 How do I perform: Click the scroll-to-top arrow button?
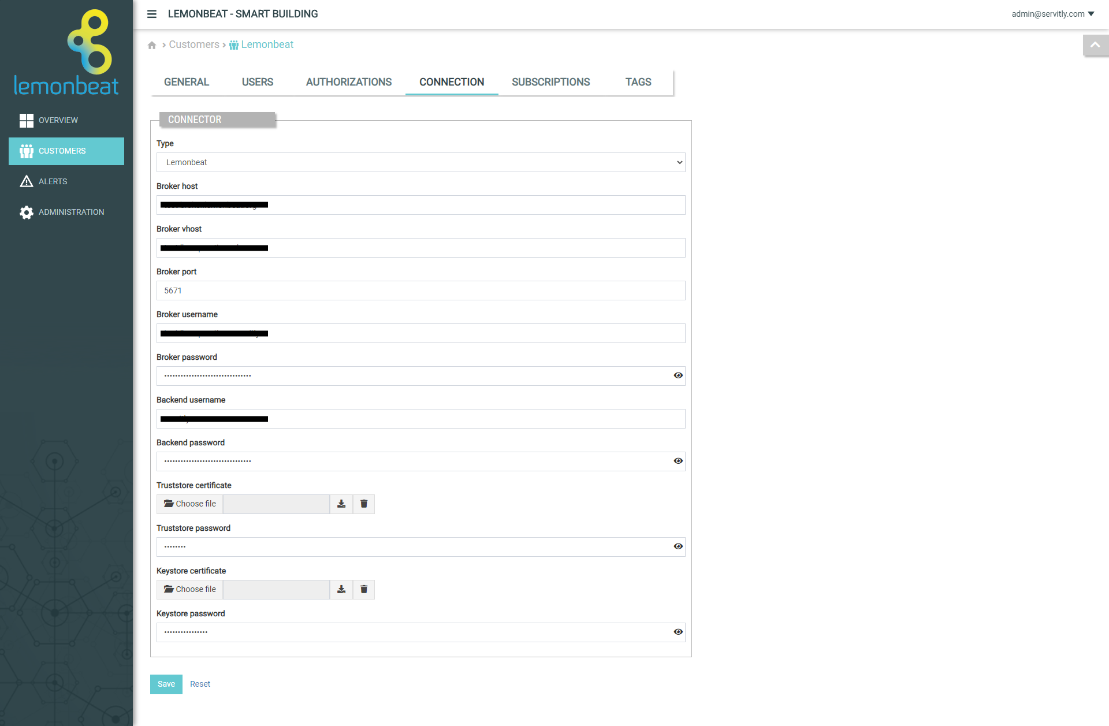[1095, 45]
